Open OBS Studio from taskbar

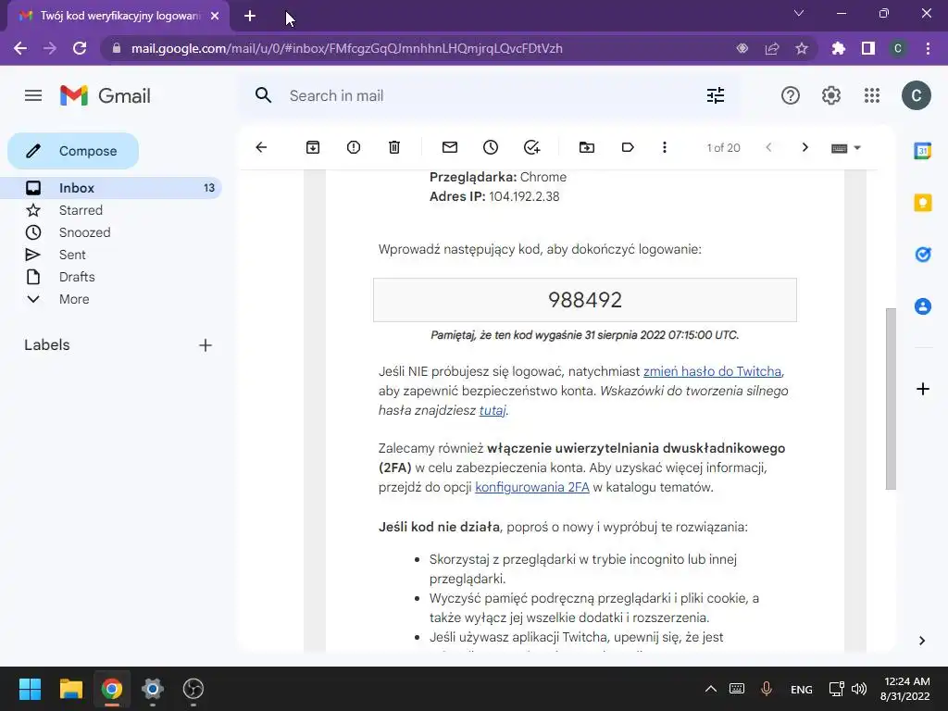point(193,689)
